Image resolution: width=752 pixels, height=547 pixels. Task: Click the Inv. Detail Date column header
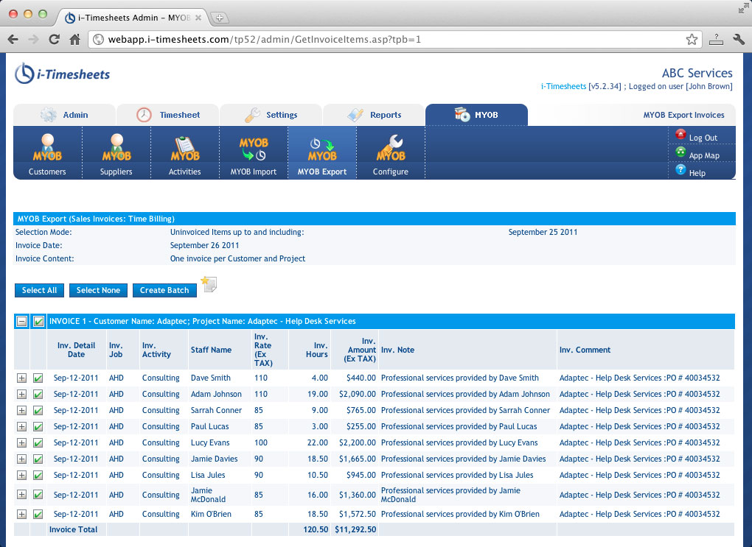coord(76,350)
